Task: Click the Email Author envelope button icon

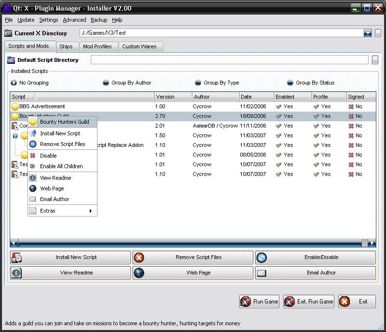Action: click(262, 273)
